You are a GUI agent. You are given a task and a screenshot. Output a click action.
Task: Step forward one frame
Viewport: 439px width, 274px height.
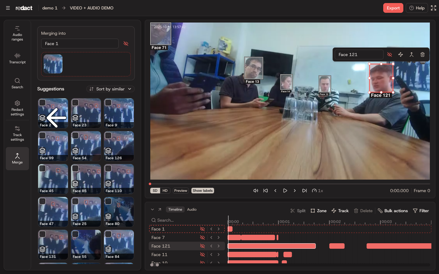coord(295,191)
